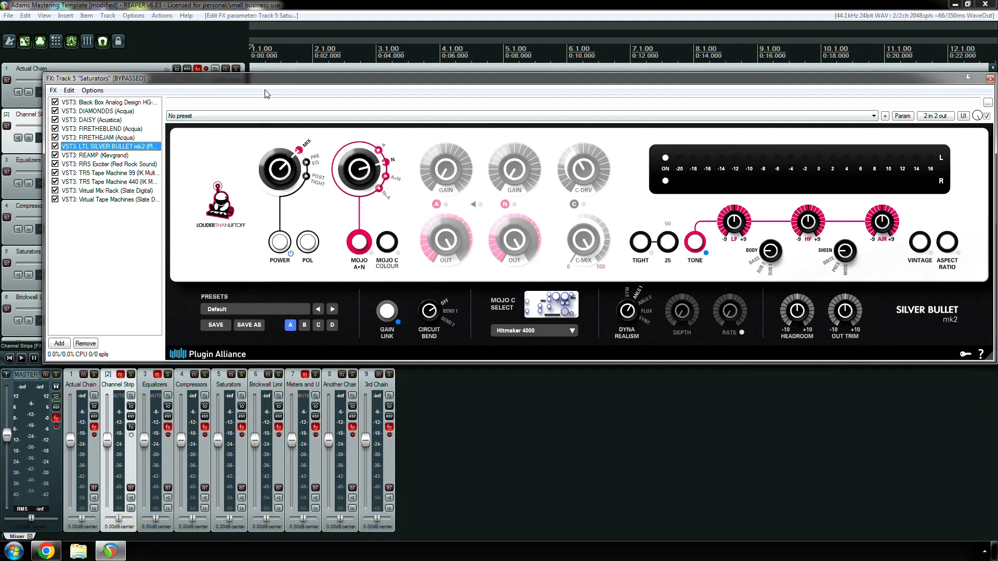This screenshot has height=561, width=998.
Task: Click the left arrow between gain A and N
Action: [x=473, y=204]
